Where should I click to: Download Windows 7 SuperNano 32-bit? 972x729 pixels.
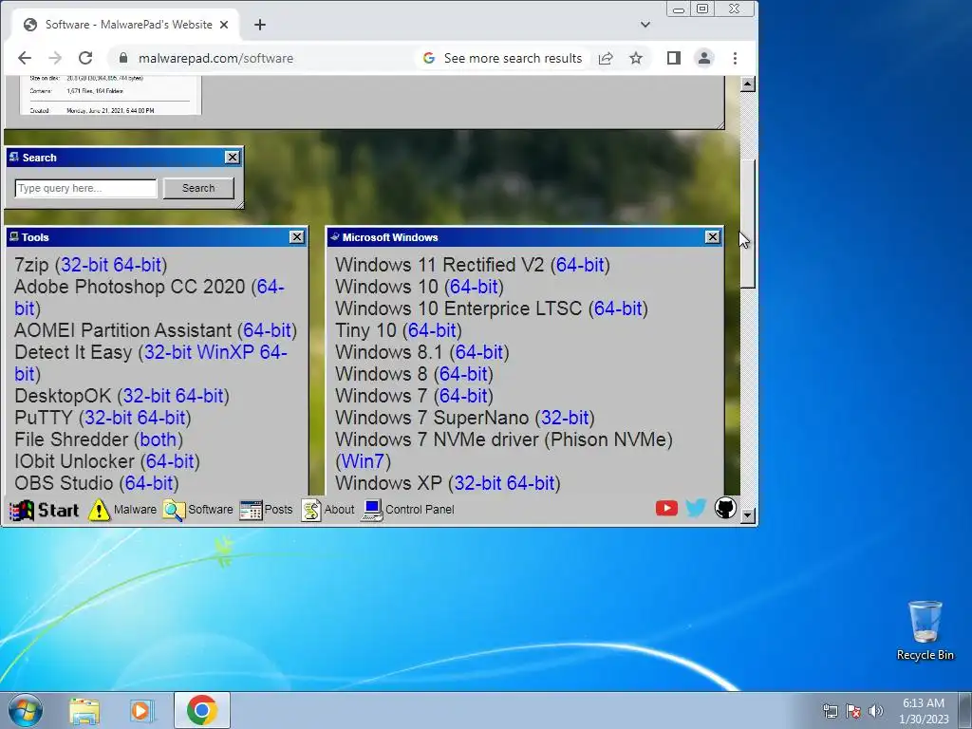point(565,418)
